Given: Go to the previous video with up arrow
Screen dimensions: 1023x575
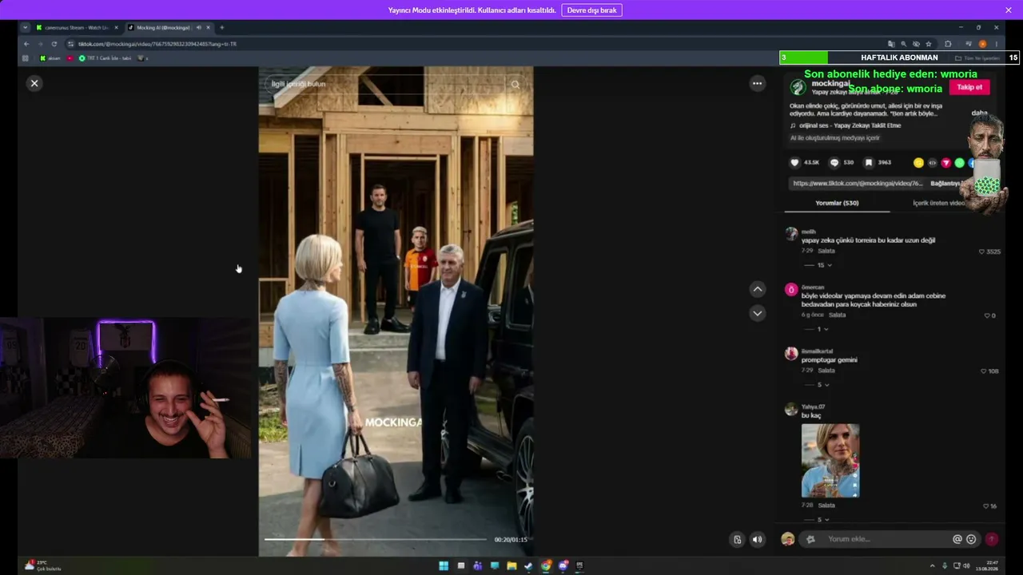Looking at the screenshot, I should [758, 289].
